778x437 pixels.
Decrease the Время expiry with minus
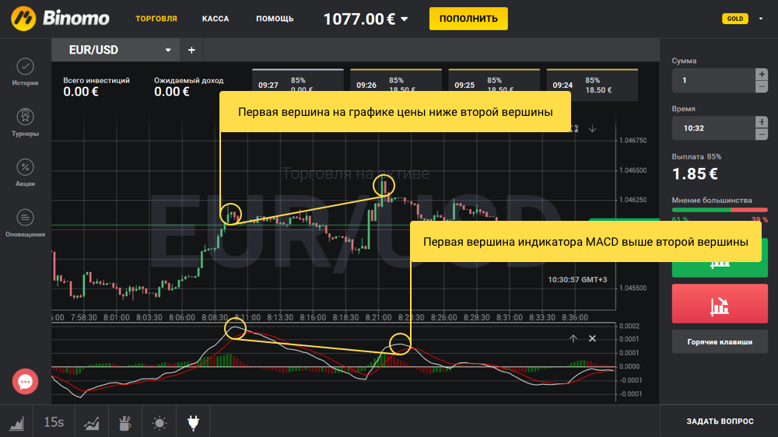tap(762, 135)
